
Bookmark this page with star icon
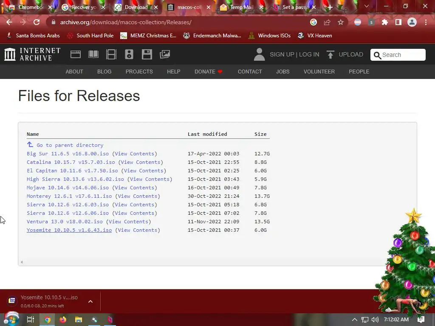[x=341, y=22]
